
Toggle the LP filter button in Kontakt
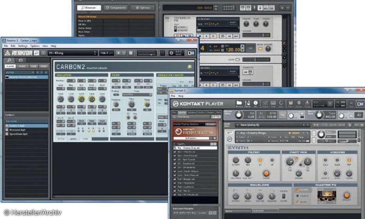pos(260,160)
